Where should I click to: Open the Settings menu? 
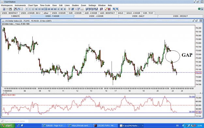coord(92,5)
